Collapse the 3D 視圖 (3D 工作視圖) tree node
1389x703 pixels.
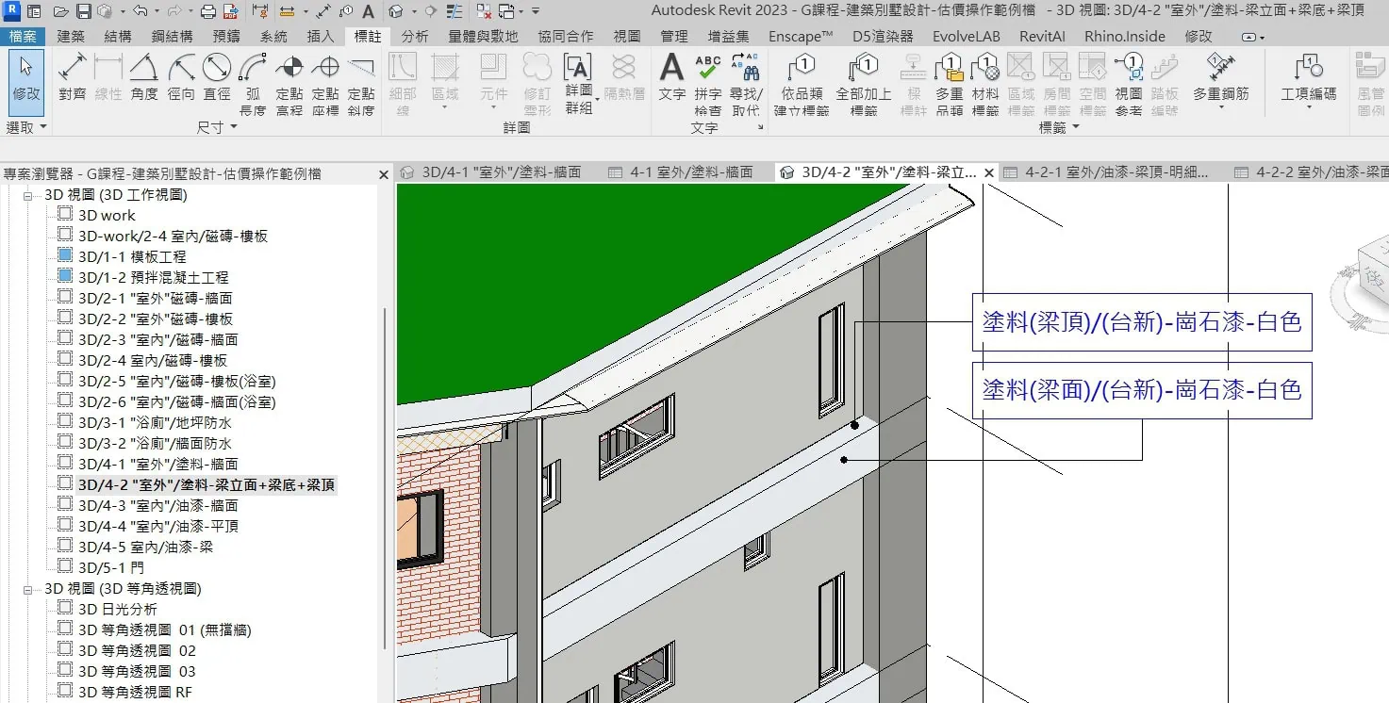[28, 195]
